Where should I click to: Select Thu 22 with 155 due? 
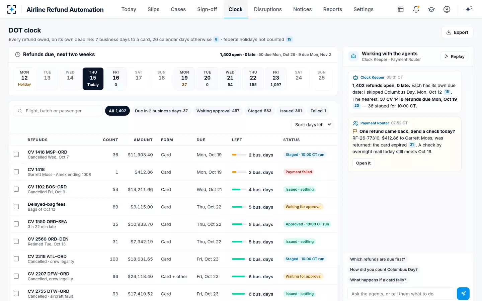pyautogui.click(x=253, y=79)
